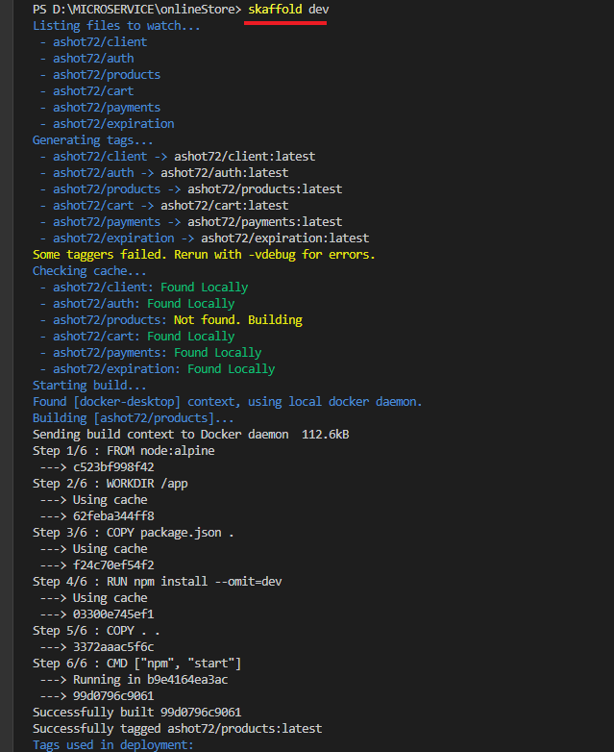Click the yellow 'Not found. Building' status
The image size is (614, 752).
pyautogui.click(x=237, y=319)
